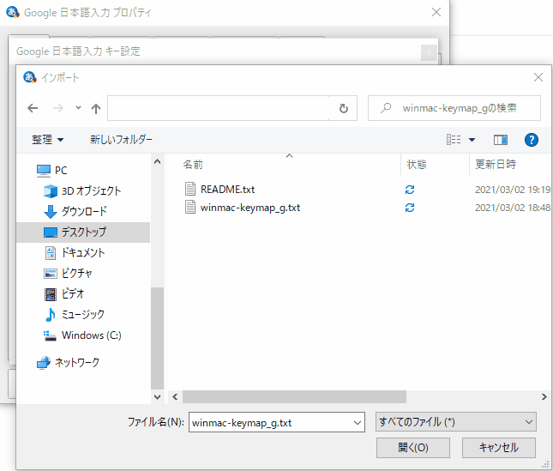Click the address bar path field
This screenshot has width=553, height=471.
click(x=218, y=108)
